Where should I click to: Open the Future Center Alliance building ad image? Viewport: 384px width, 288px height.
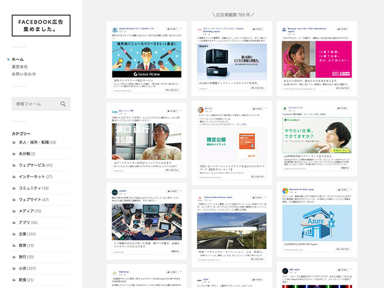231,231
